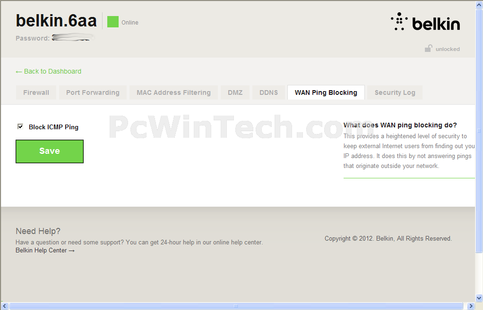This screenshot has height=310, width=483.
Task: Click the belkin.6aa network name
Action: click(56, 21)
